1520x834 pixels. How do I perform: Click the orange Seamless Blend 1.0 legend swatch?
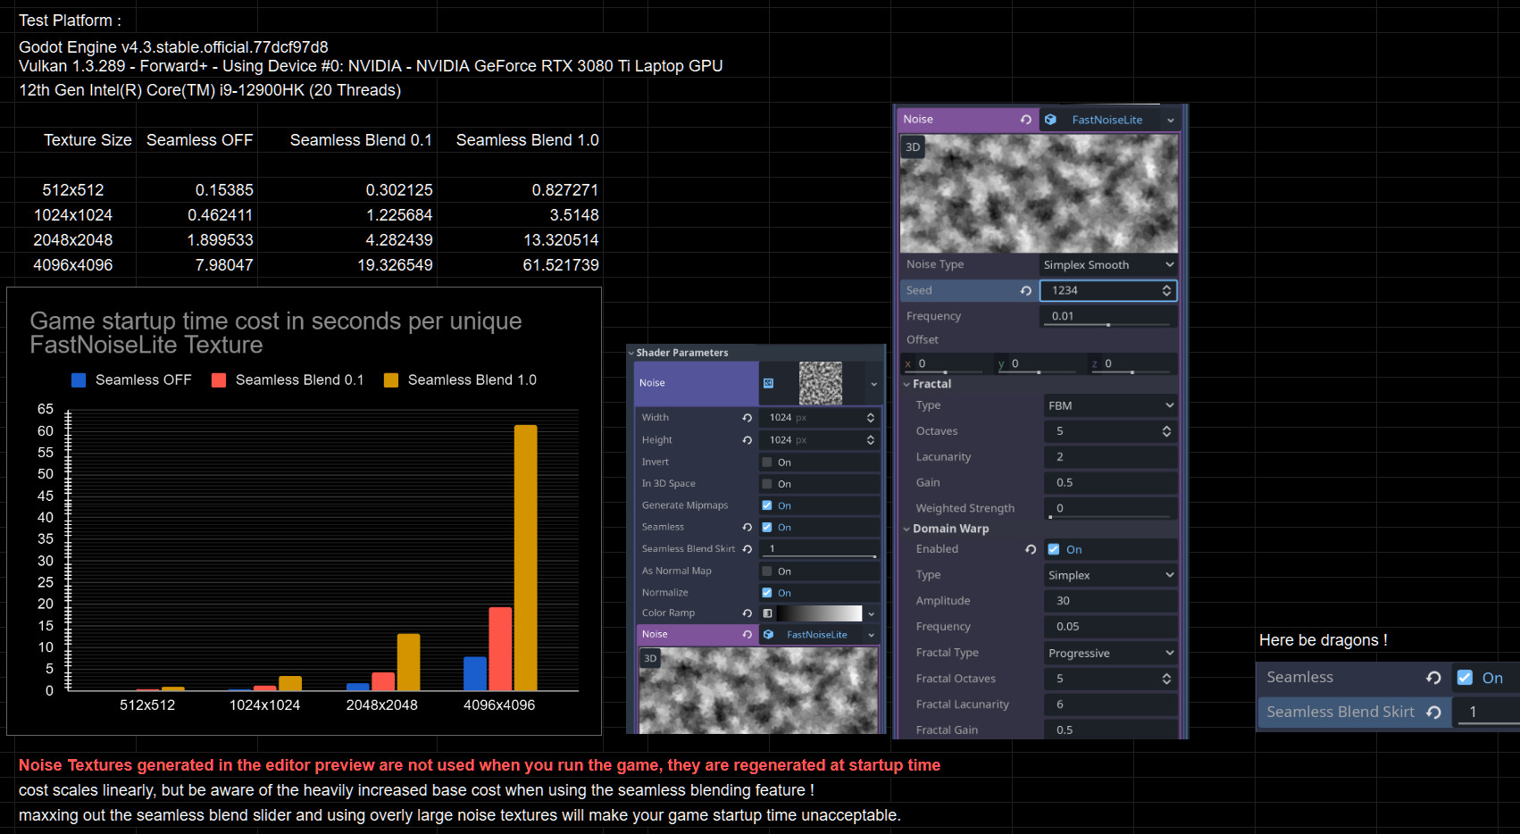(391, 380)
